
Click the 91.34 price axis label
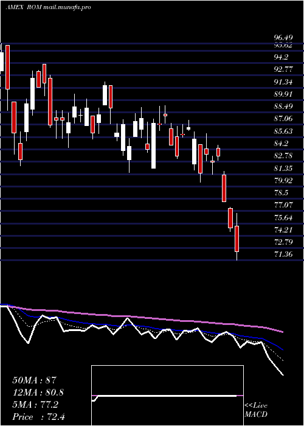(x=283, y=82)
